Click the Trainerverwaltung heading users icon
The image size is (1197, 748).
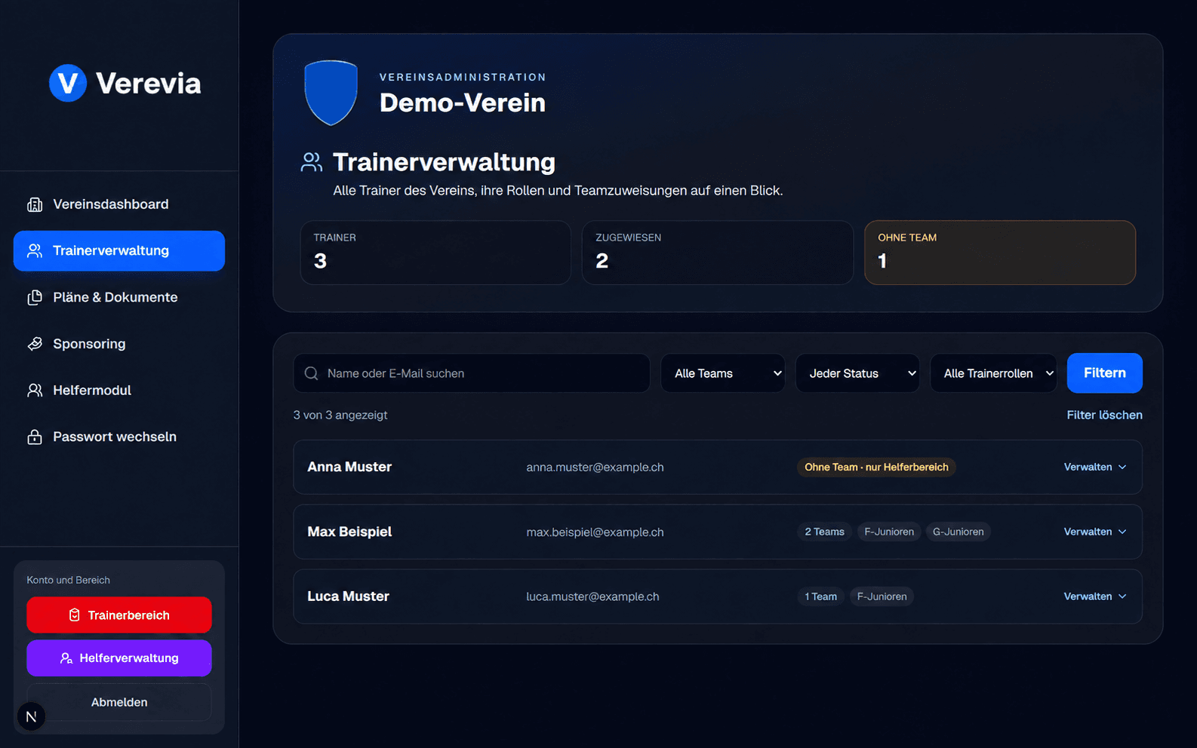[312, 162]
